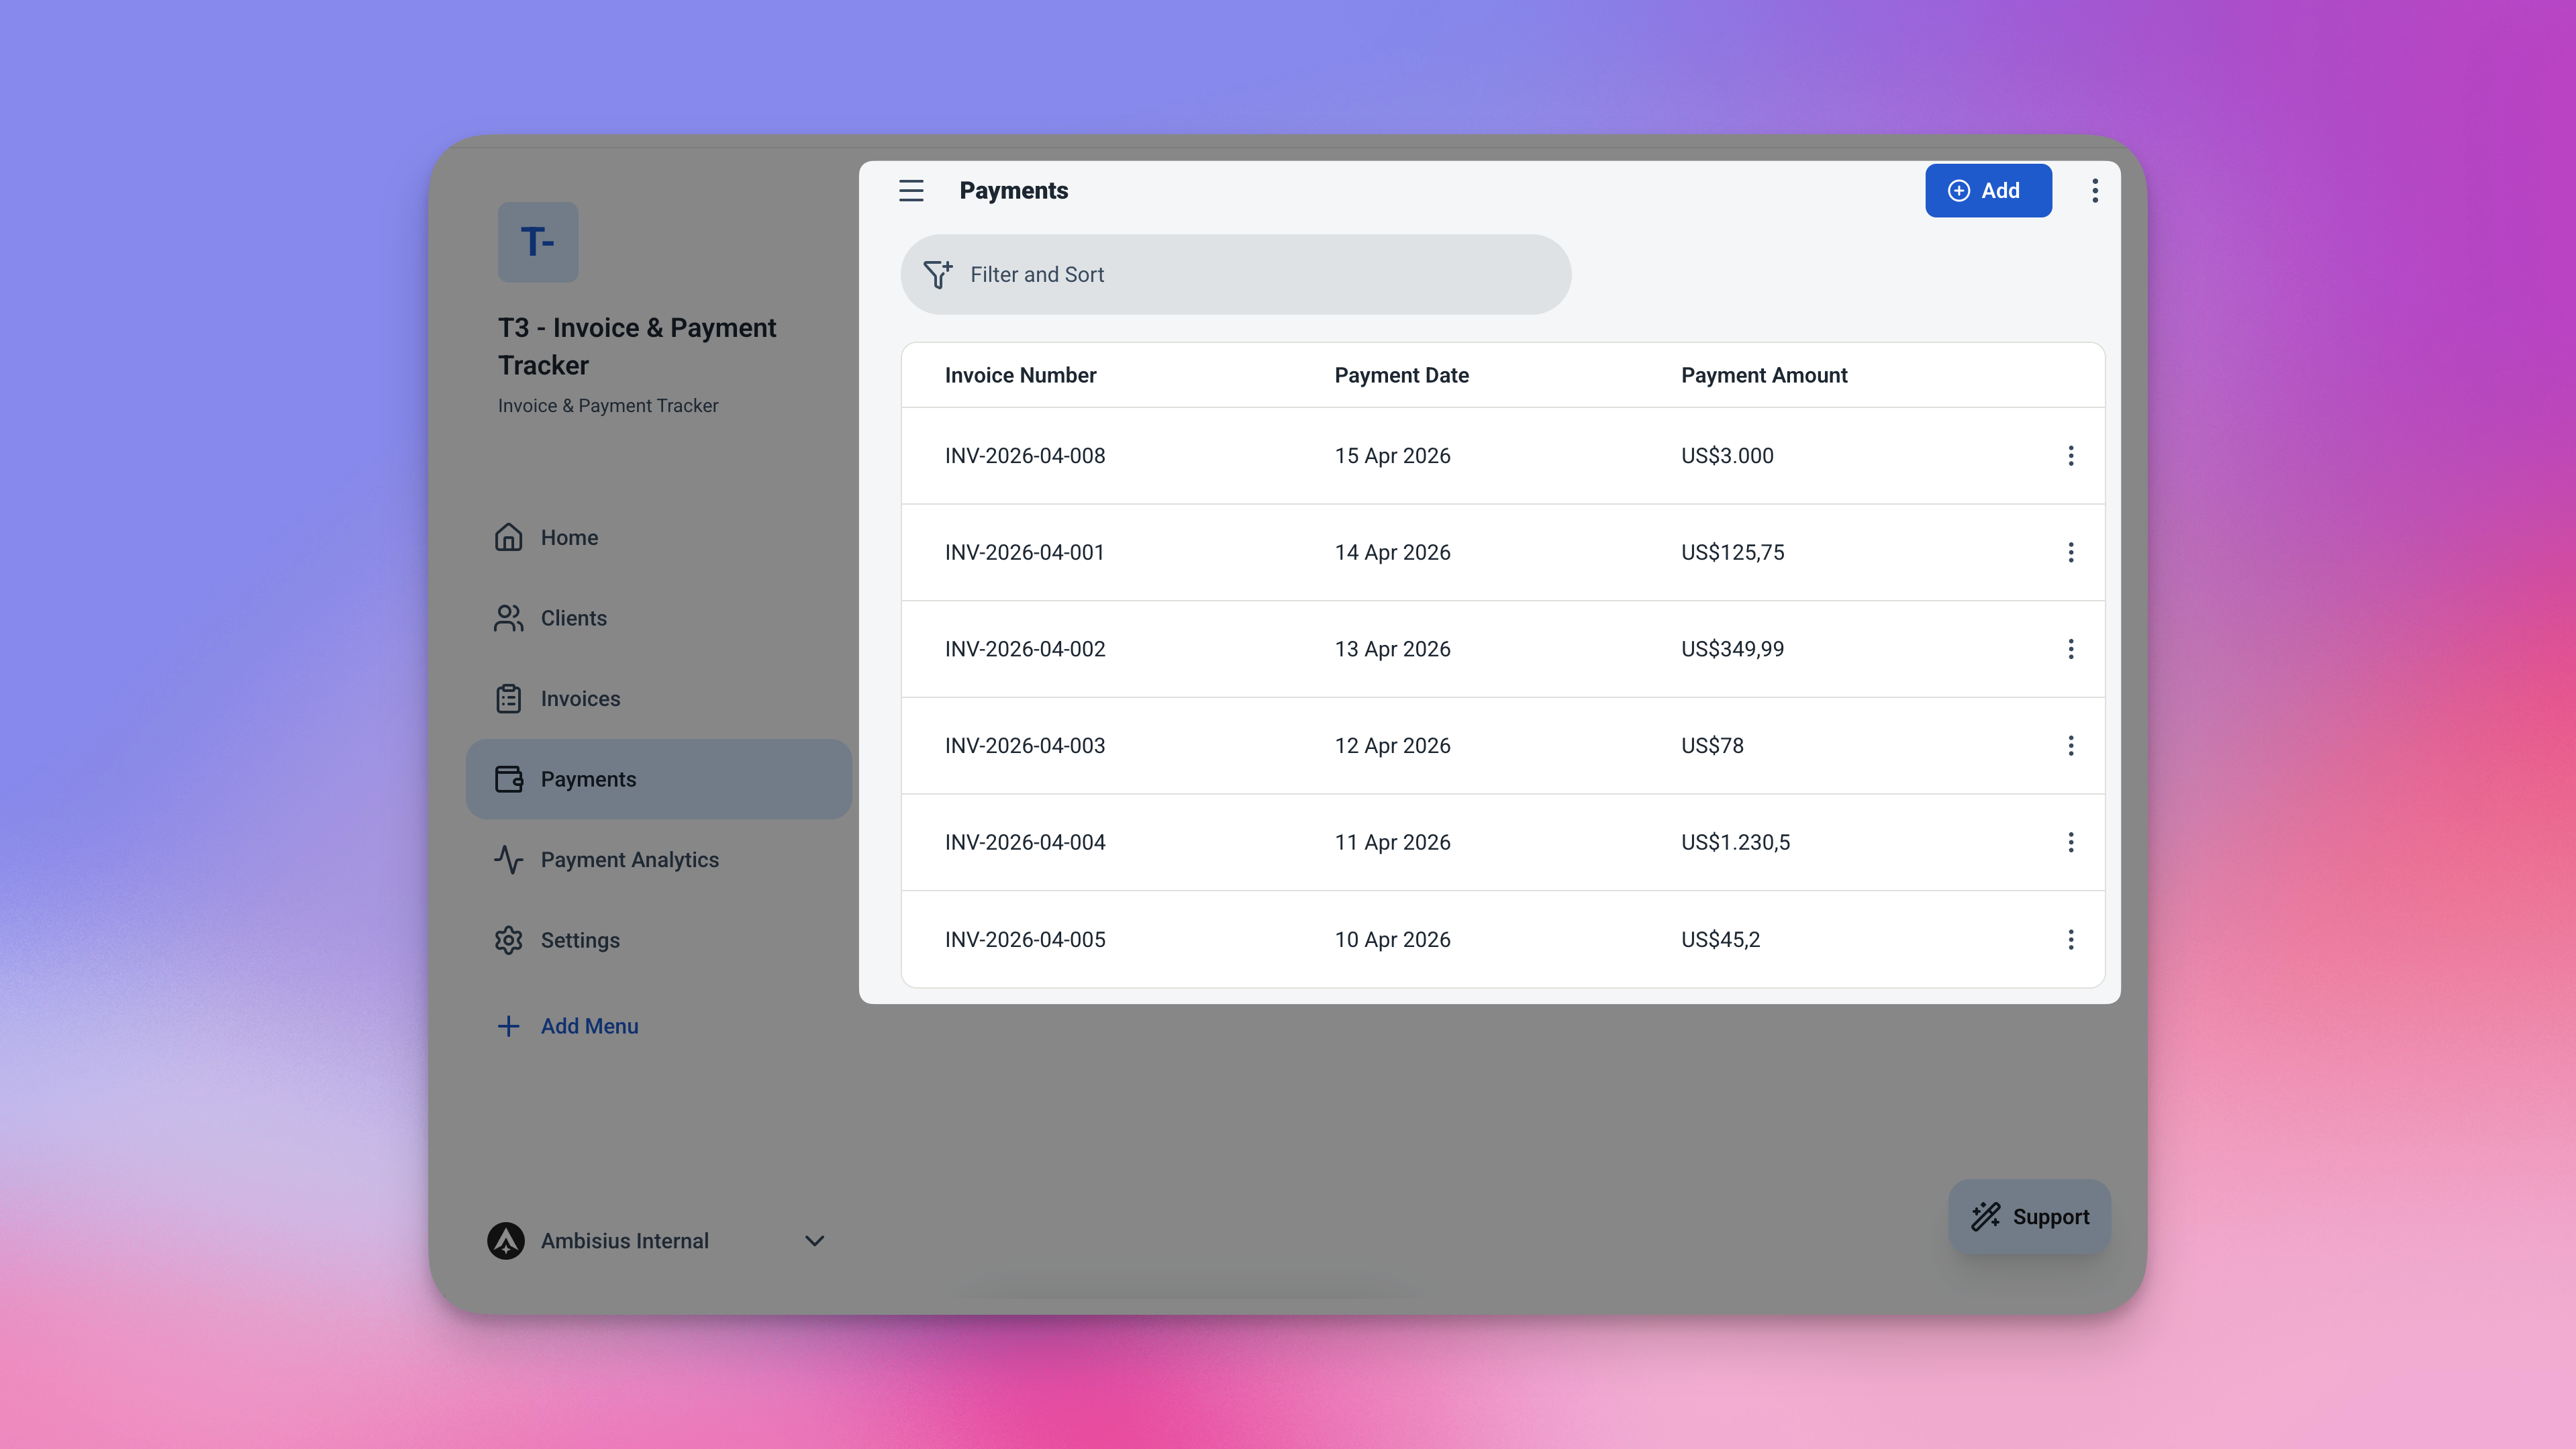Open the Support button
Screen dimensions: 2576x1449
click(2029, 1216)
